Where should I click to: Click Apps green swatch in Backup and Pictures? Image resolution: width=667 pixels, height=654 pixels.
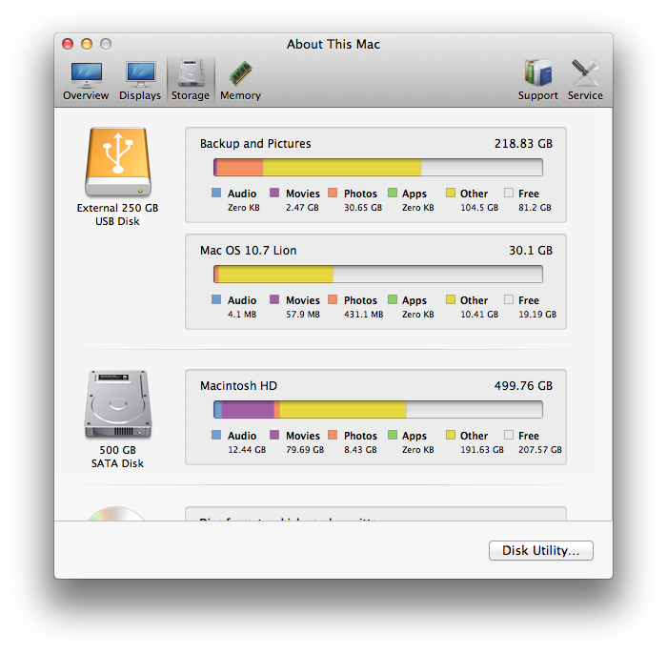(x=393, y=193)
